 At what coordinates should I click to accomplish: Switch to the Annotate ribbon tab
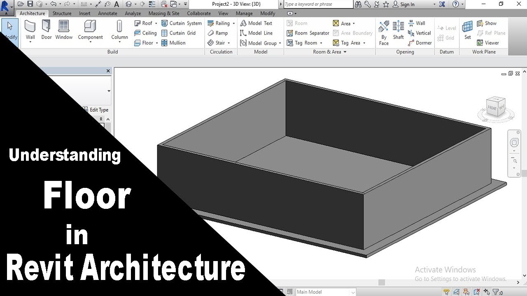point(107,14)
